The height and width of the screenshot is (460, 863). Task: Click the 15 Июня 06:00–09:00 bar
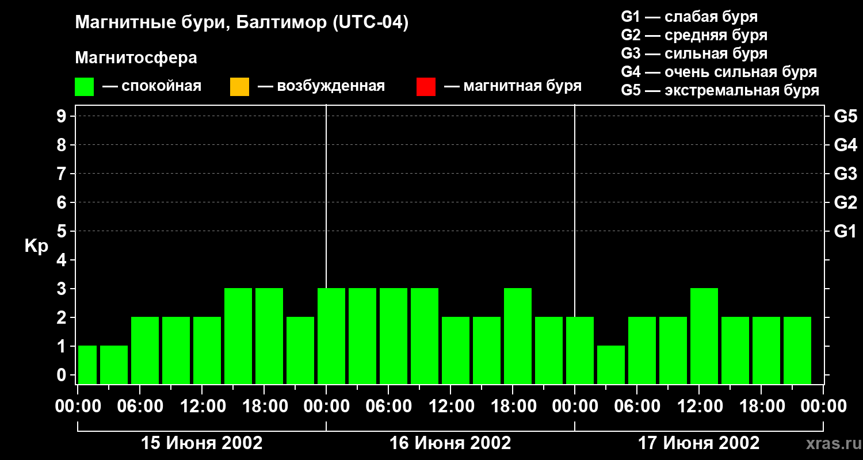pyautogui.click(x=145, y=350)
